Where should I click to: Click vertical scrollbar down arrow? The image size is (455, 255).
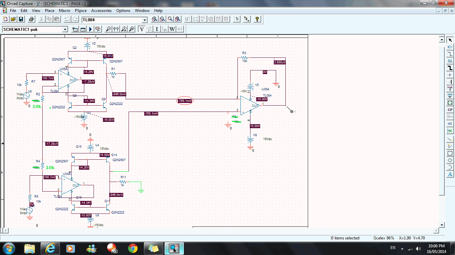click(x=442, y=224)
